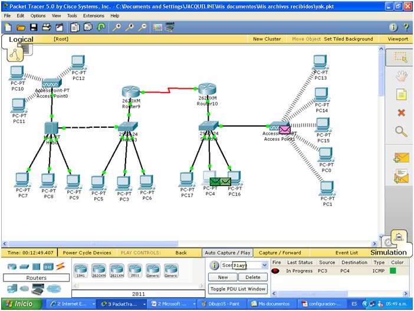The image size is (414, 311).
Task: Choose the Move Layout hand tool
Action: point(401,77)
